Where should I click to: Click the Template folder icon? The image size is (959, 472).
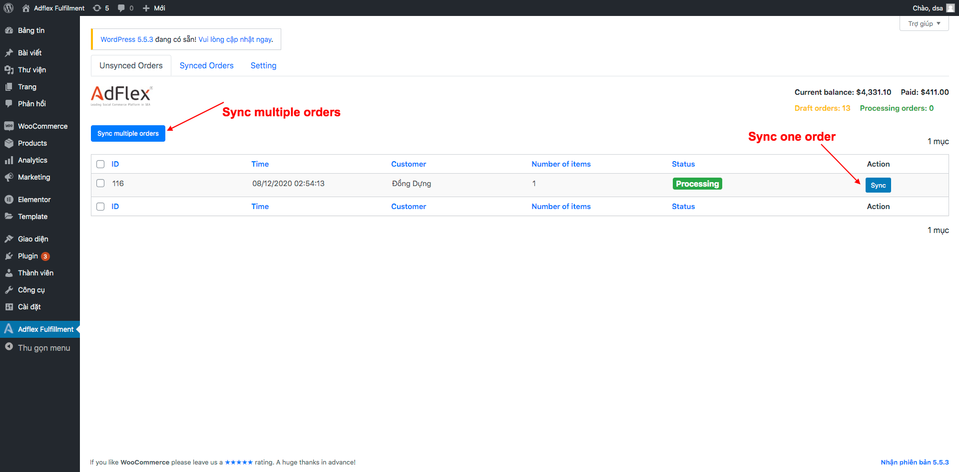[x=9, y=217]
